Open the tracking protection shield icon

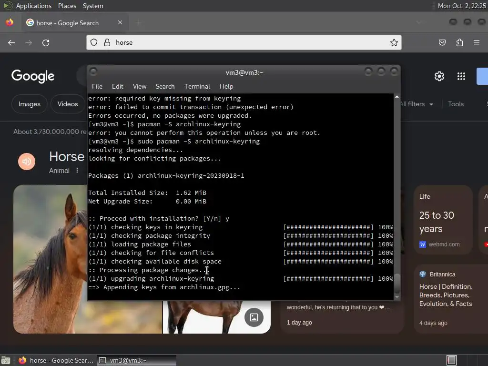pyautogui.click(x=94, y=42)
